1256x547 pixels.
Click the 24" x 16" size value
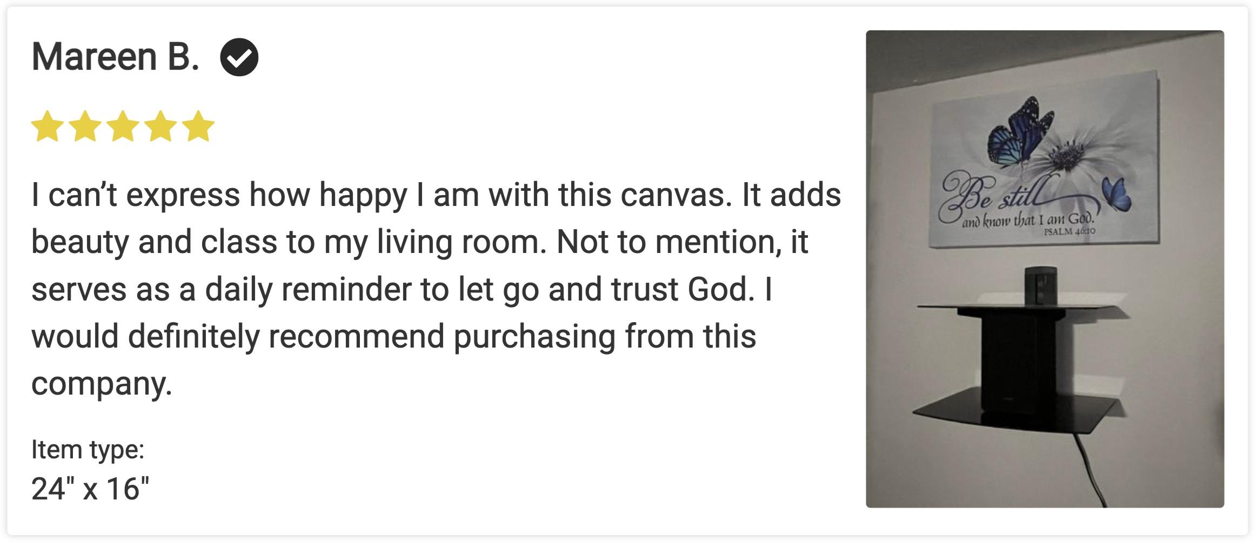(x=90, y=489)
